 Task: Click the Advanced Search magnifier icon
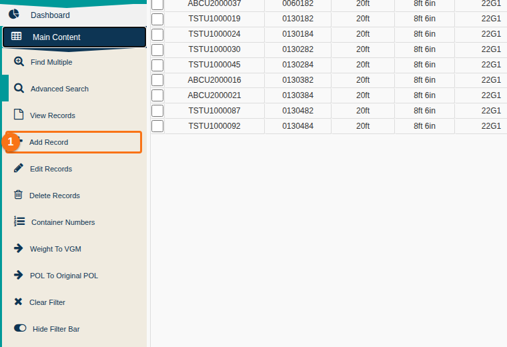pyautogui.click(x=19, y=88)
